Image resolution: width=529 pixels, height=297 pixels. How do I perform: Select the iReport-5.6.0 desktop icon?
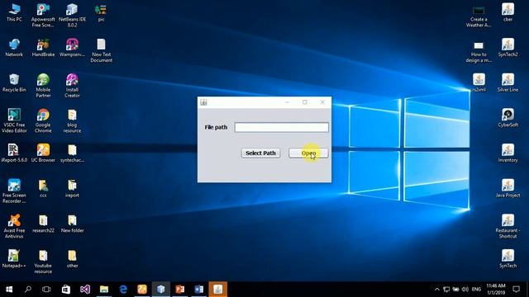pos(14,153)
